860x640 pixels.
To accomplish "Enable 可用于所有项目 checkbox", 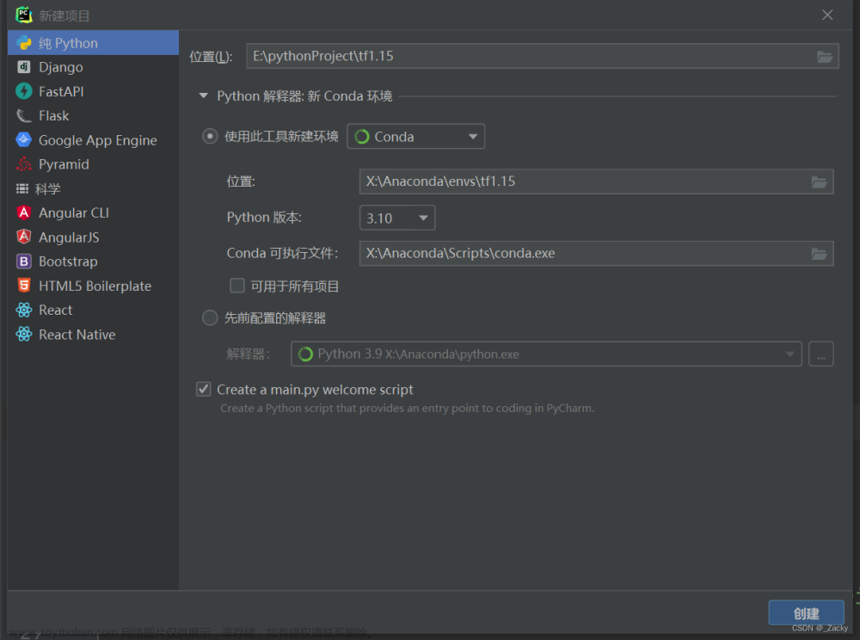I will tap(237, 286).
